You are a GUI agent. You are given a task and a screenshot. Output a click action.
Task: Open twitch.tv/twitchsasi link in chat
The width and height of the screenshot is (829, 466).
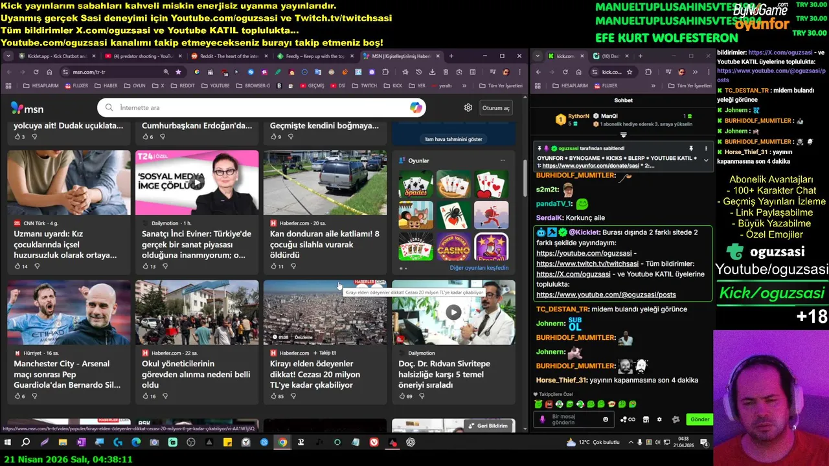pos(587,263)
